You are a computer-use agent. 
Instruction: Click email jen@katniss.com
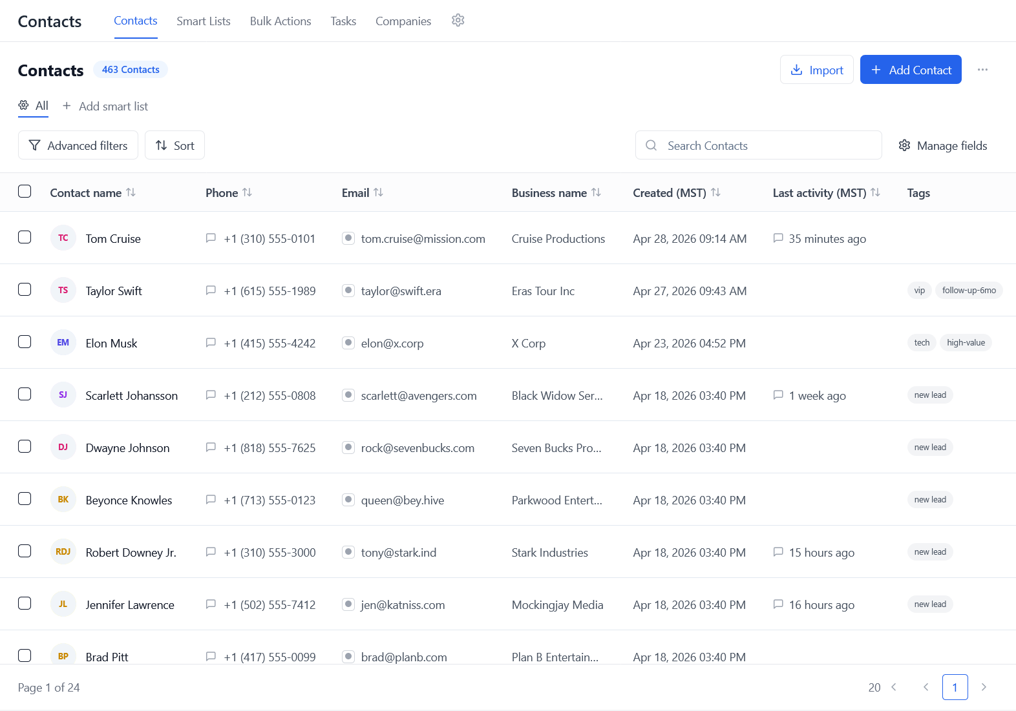(x=403, y=605)
